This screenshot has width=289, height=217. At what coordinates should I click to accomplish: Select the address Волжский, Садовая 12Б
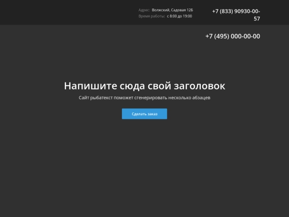pos(172,10)
